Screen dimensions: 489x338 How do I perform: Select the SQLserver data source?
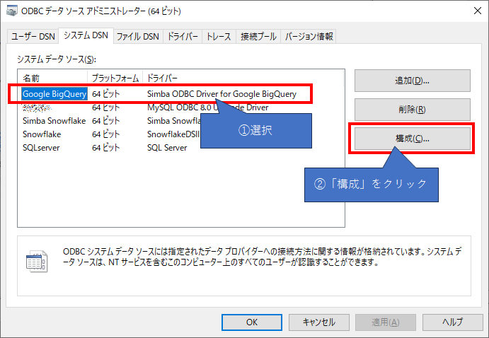point(42,148)
